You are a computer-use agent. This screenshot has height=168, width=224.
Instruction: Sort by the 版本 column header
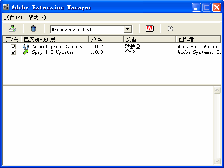(106, 39)
